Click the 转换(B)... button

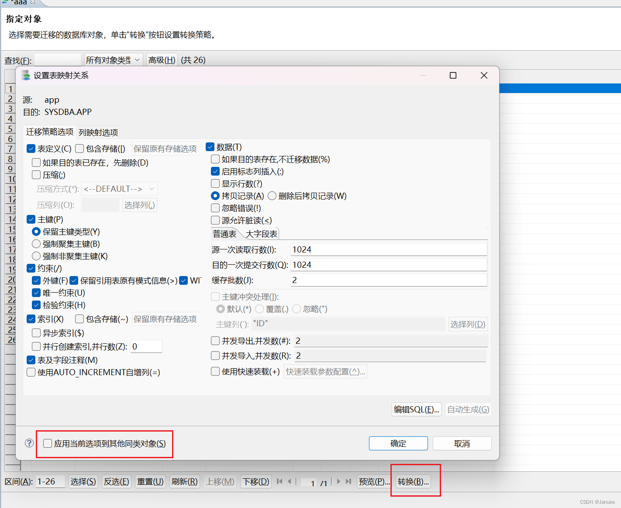(414, 481)
